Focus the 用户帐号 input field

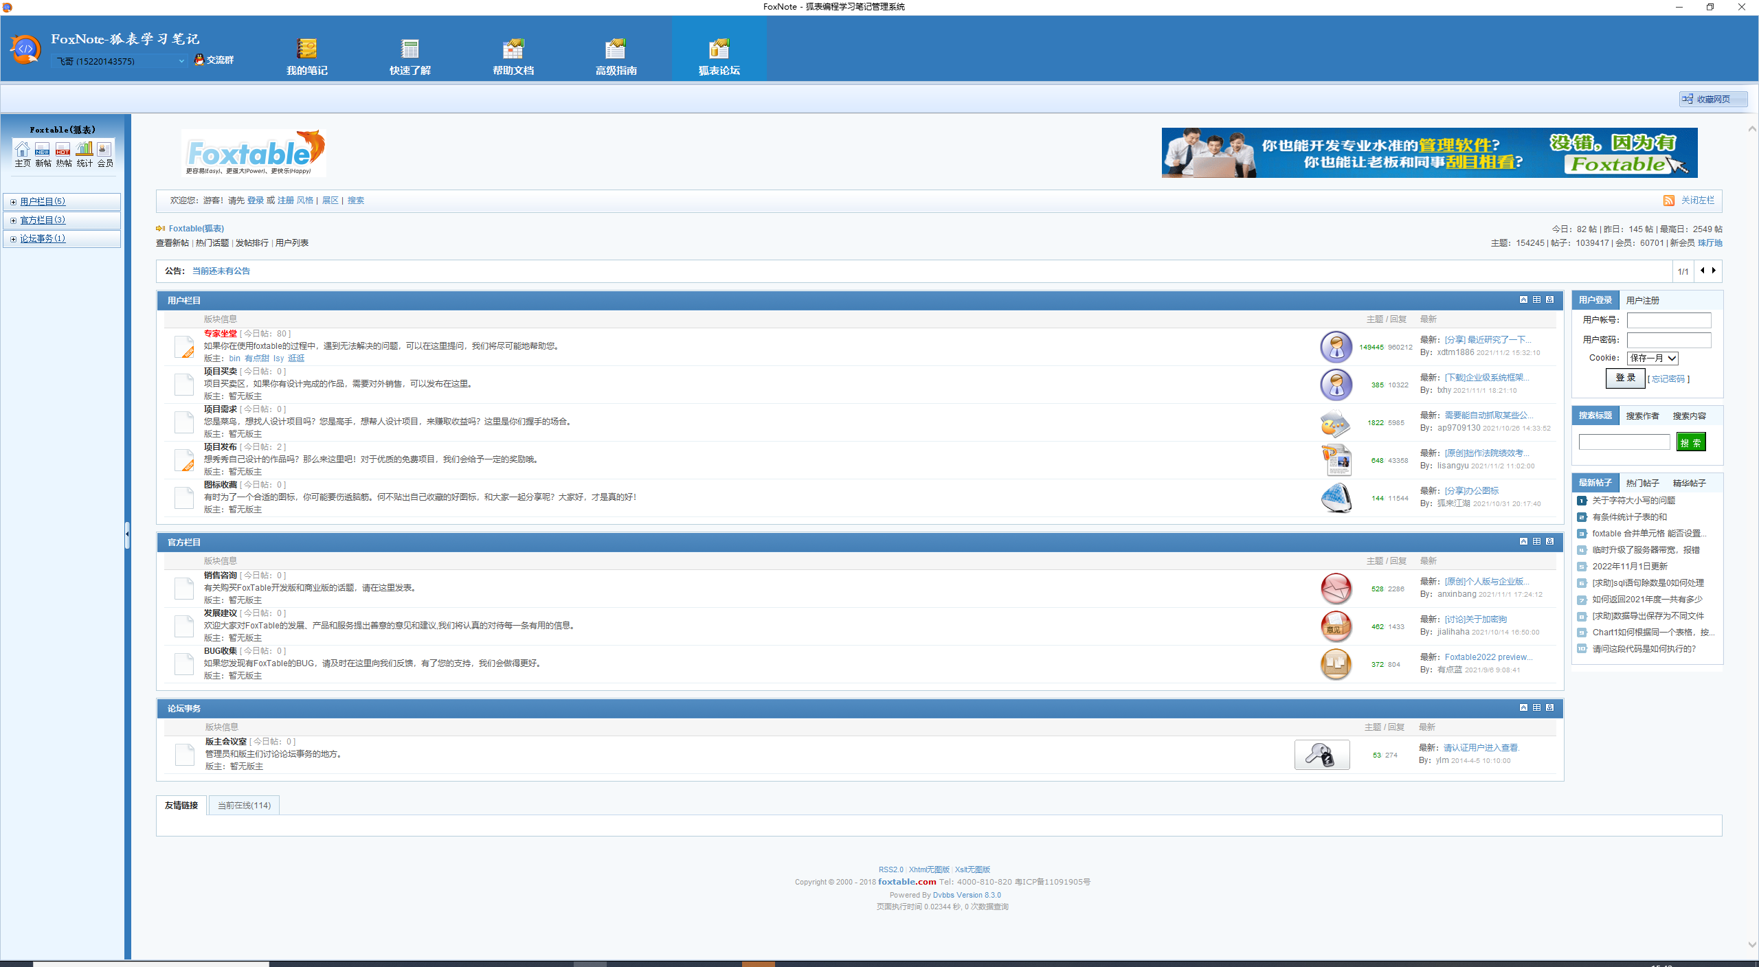click(x=1668, y=320)
